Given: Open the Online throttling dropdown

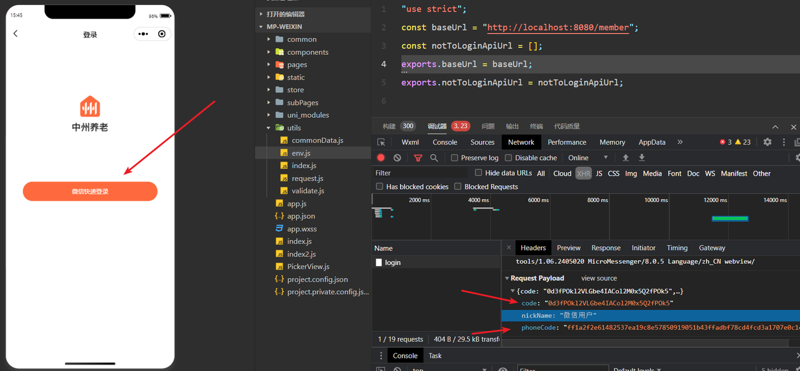Looking at the screenshot, I should tap(588, 158).
